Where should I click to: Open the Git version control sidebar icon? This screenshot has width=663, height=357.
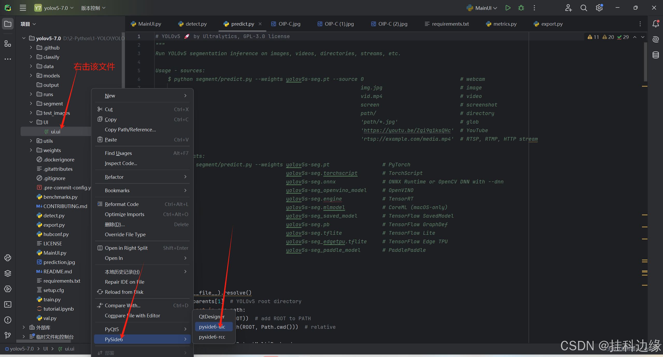click(8, 335)
